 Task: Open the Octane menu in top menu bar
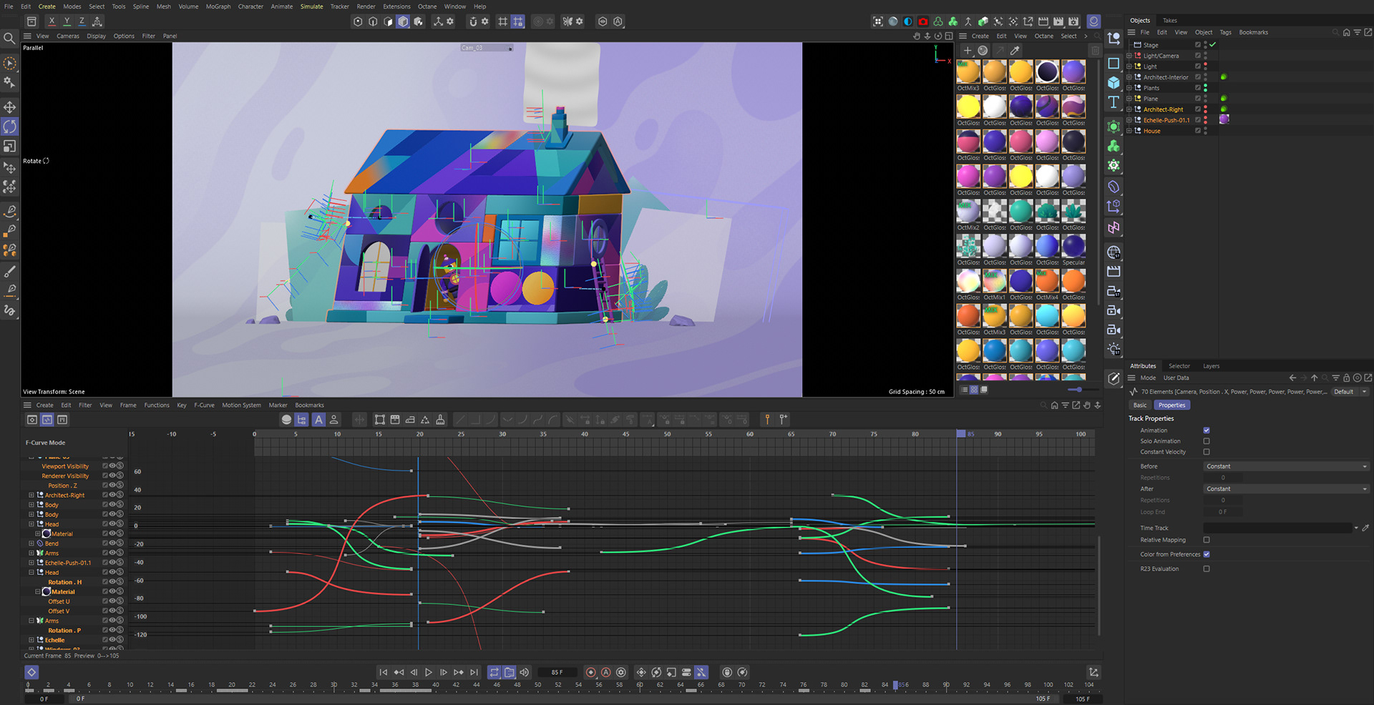tap(427, 6)
